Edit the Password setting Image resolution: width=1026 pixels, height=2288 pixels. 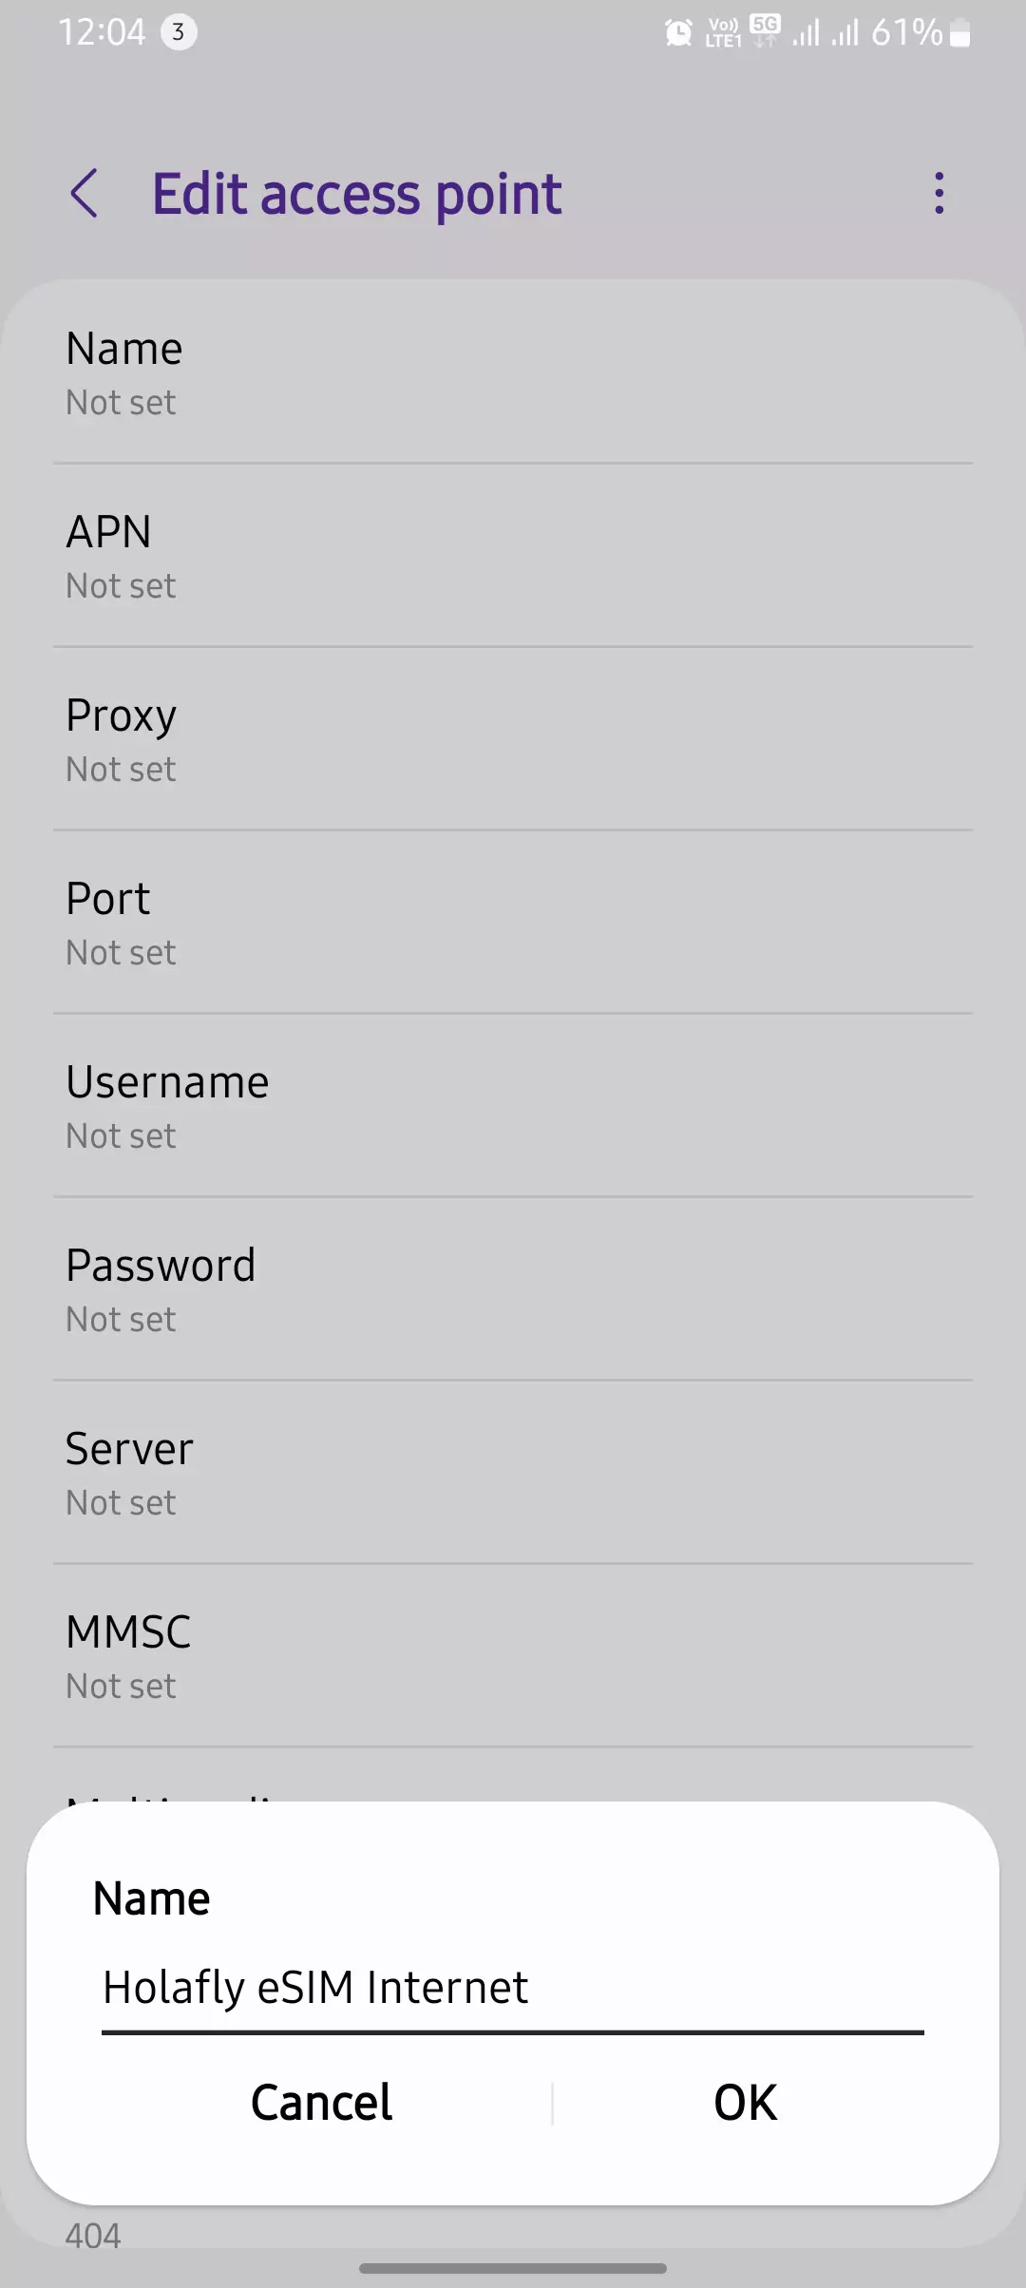513,1290
